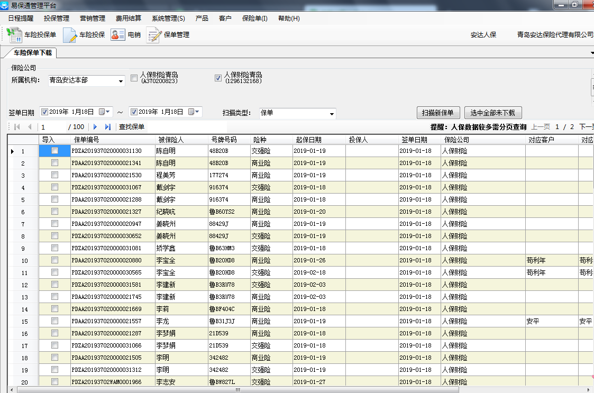Open the 保单管理 toolbar icon
The width and height of the screenshot is (594, 393).
[154, 35]
